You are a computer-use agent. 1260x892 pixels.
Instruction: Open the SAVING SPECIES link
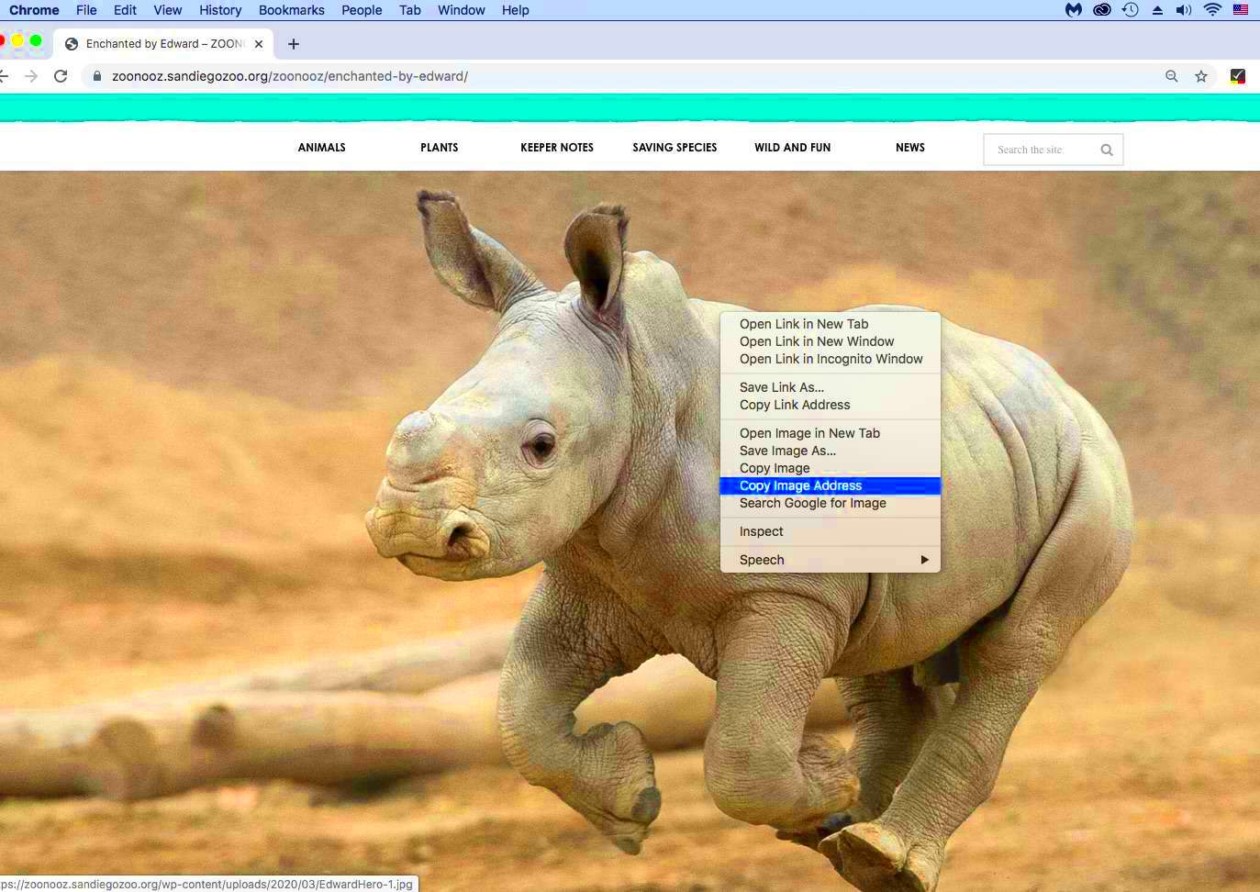(x=675, y=147)
